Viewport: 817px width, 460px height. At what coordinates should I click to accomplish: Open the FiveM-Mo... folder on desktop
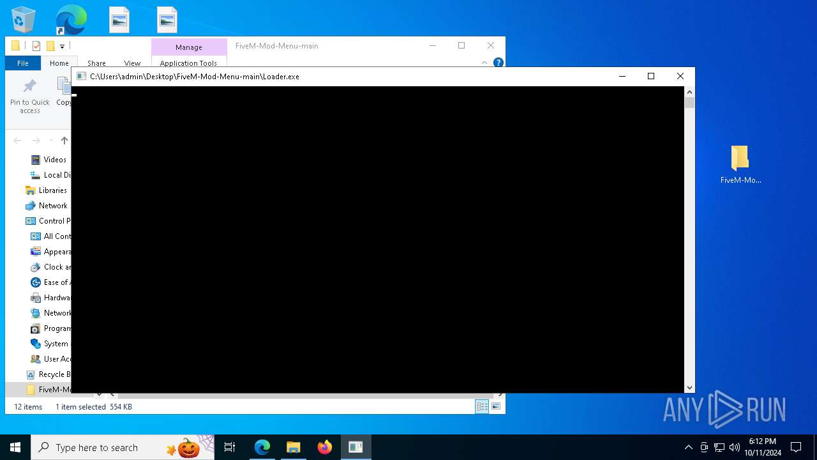(740, 164)
